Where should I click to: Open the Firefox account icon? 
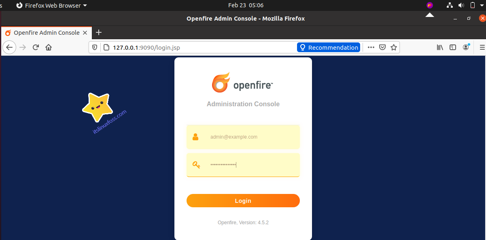point(466,47)
